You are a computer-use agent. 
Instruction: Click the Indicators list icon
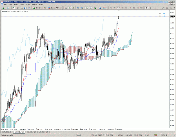click(95, 8)
